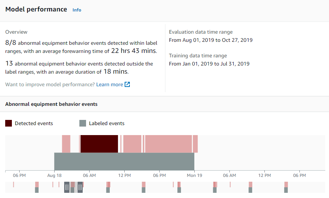Grab the left range selector handle
329x198 pixels.
click(67, 187)
